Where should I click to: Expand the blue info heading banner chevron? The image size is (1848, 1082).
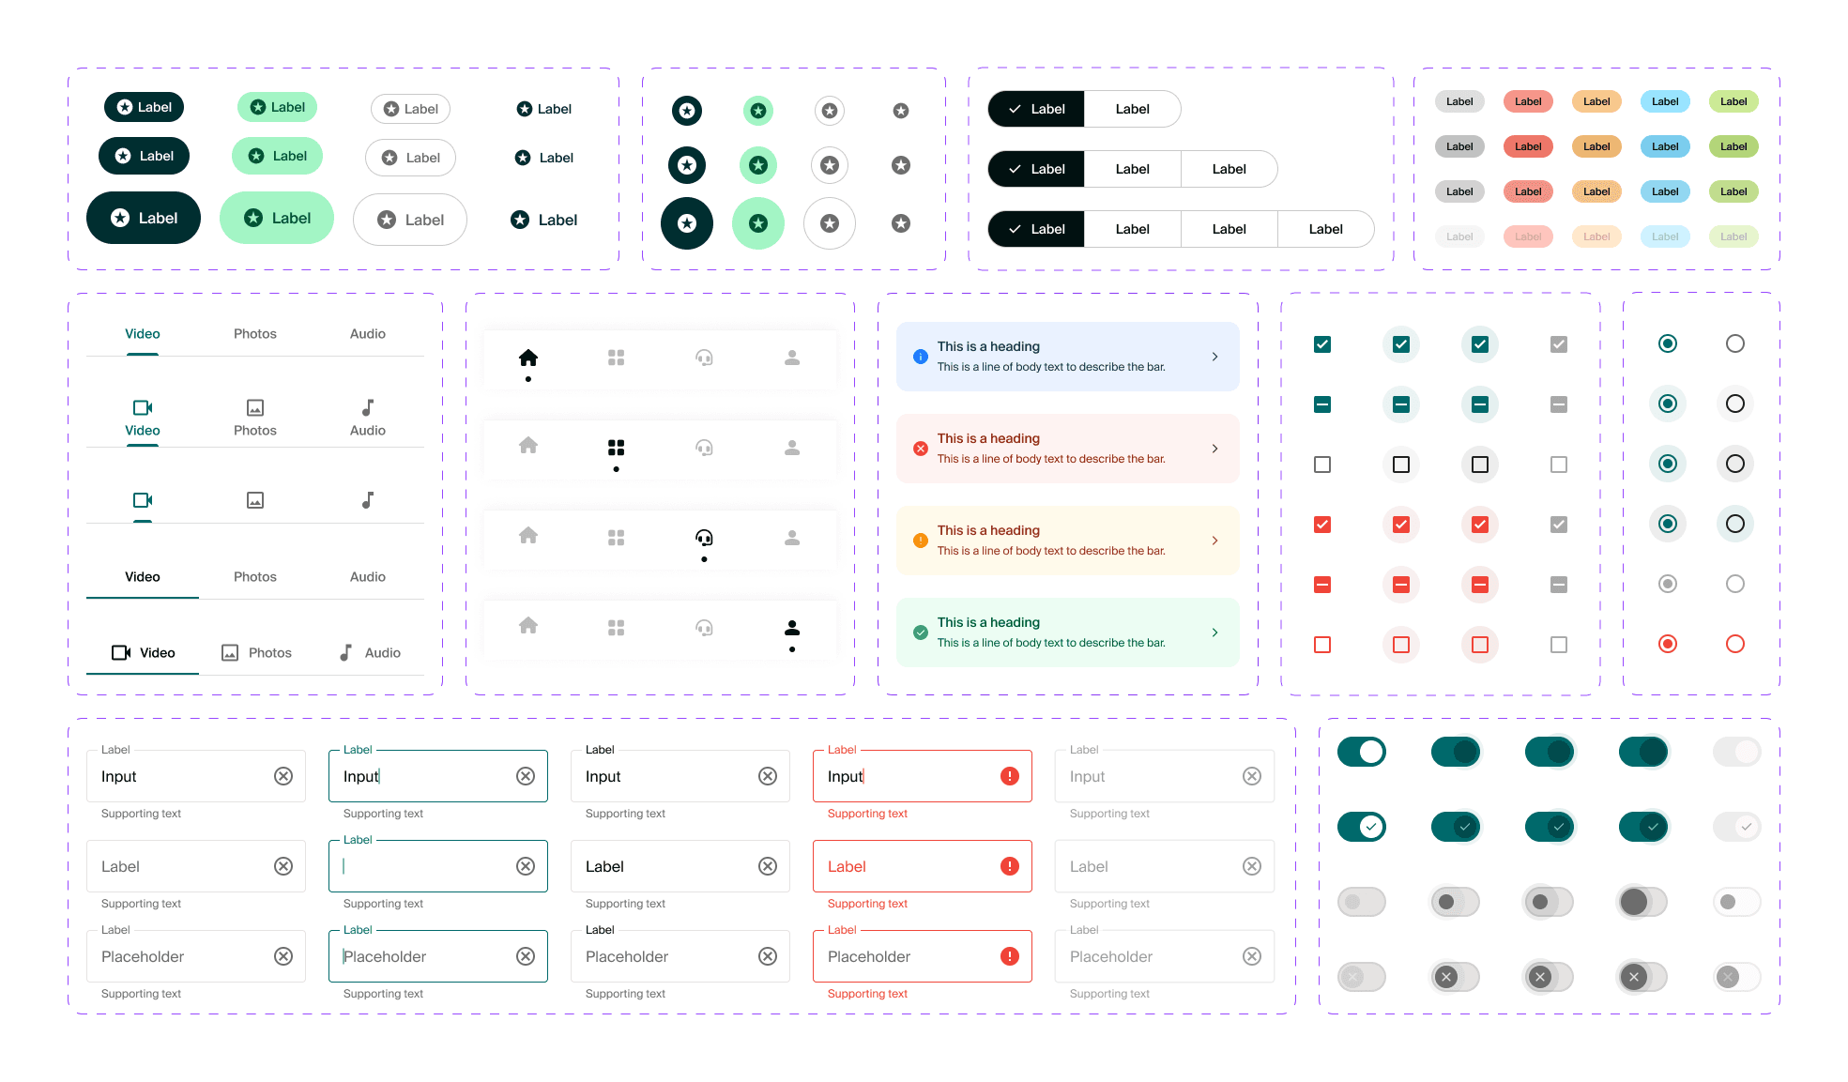pyautogui.click(x=1214, y=357)
